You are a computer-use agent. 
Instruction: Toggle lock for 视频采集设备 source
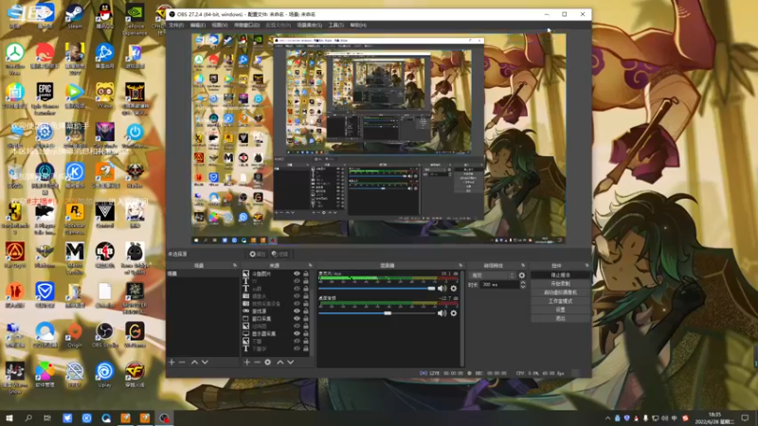(x=305, y=304)
